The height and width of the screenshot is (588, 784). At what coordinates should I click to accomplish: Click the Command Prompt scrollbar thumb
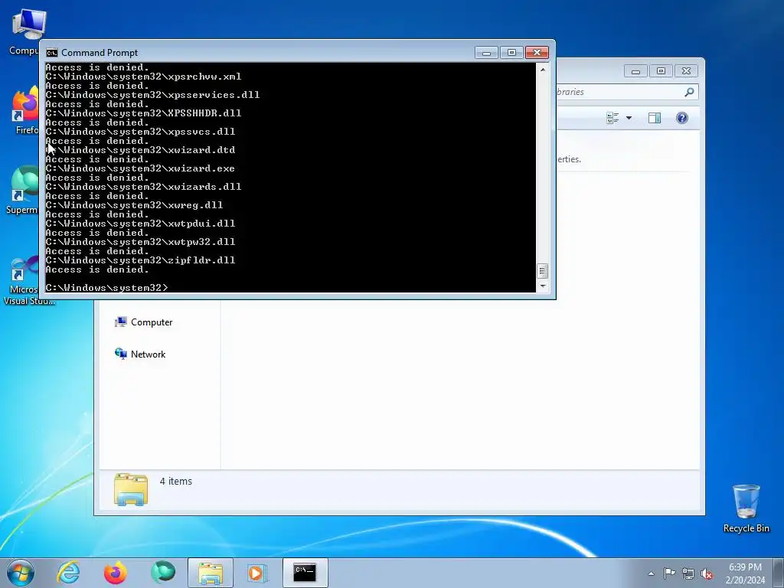543,271
